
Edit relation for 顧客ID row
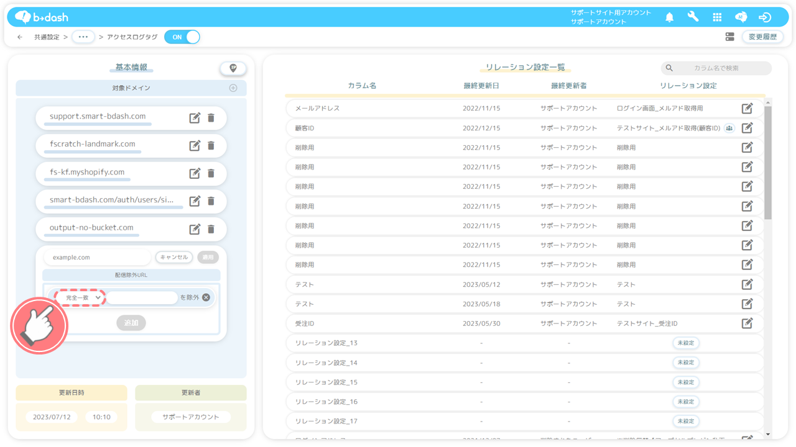point(747,128)
